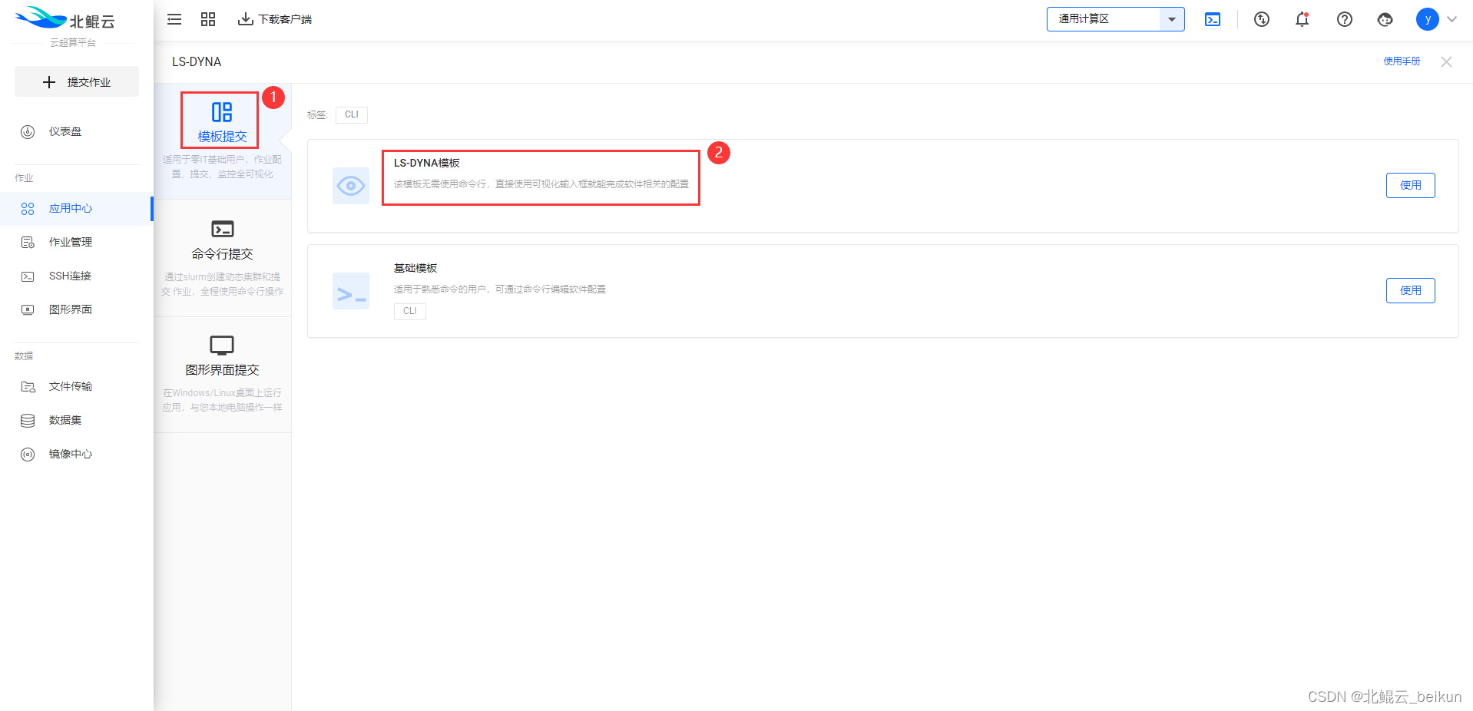Screen dimensions: 1473x711
Task: Collapse sidebar with hamburger menu icon
Action: tap(174, 19)
